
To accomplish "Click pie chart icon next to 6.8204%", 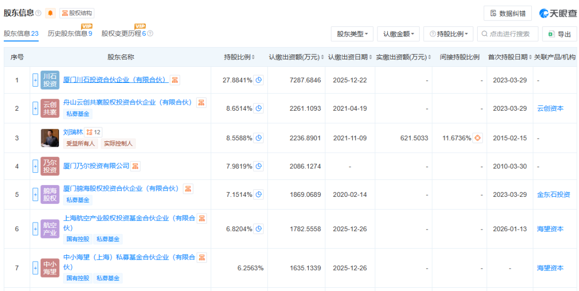I will coord(258,229).
